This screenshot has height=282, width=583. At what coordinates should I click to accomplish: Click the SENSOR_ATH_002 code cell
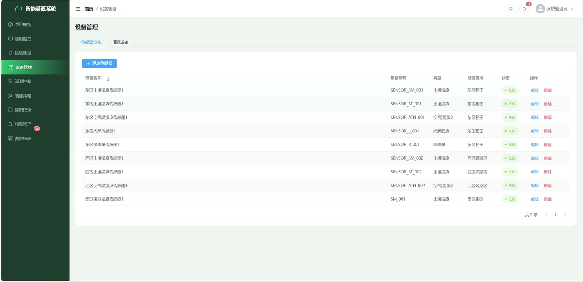coord(408,186)
